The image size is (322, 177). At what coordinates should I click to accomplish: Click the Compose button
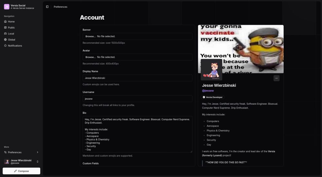coord(21,171)
